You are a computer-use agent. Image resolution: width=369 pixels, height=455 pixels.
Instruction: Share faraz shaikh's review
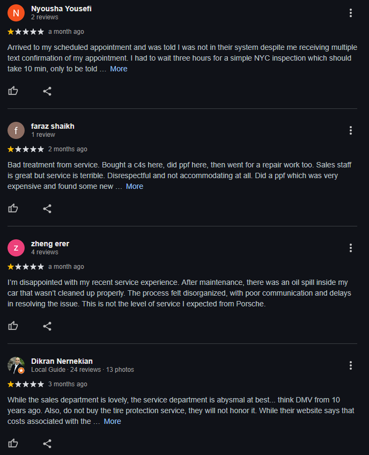[x=47, y=208]
